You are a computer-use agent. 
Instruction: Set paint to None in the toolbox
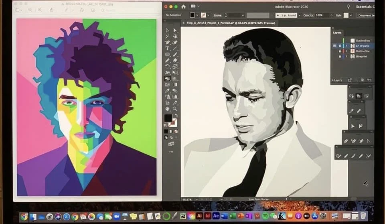tap(176, 131)
